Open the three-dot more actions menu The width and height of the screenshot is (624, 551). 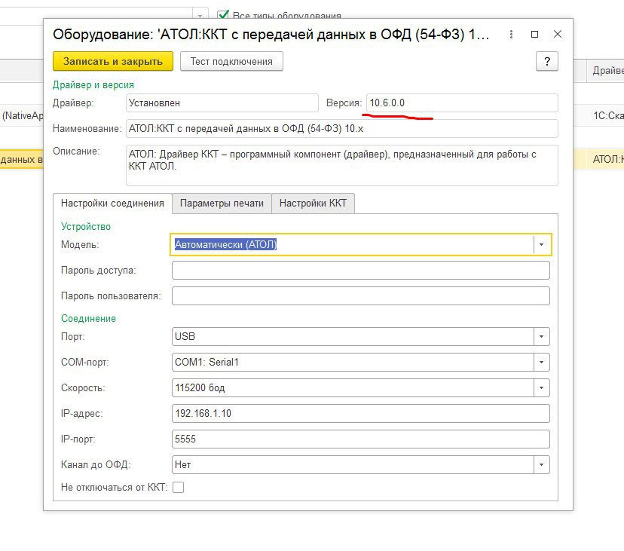[511, 35]
